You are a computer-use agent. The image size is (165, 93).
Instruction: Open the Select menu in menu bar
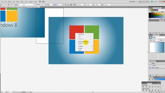pyautogui.click(x=18, y=2)
